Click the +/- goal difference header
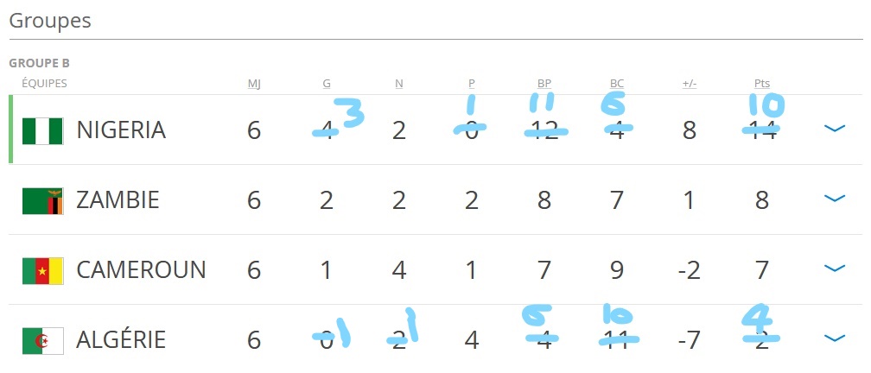Screen dimensions: 871x373 coord(690,84)
